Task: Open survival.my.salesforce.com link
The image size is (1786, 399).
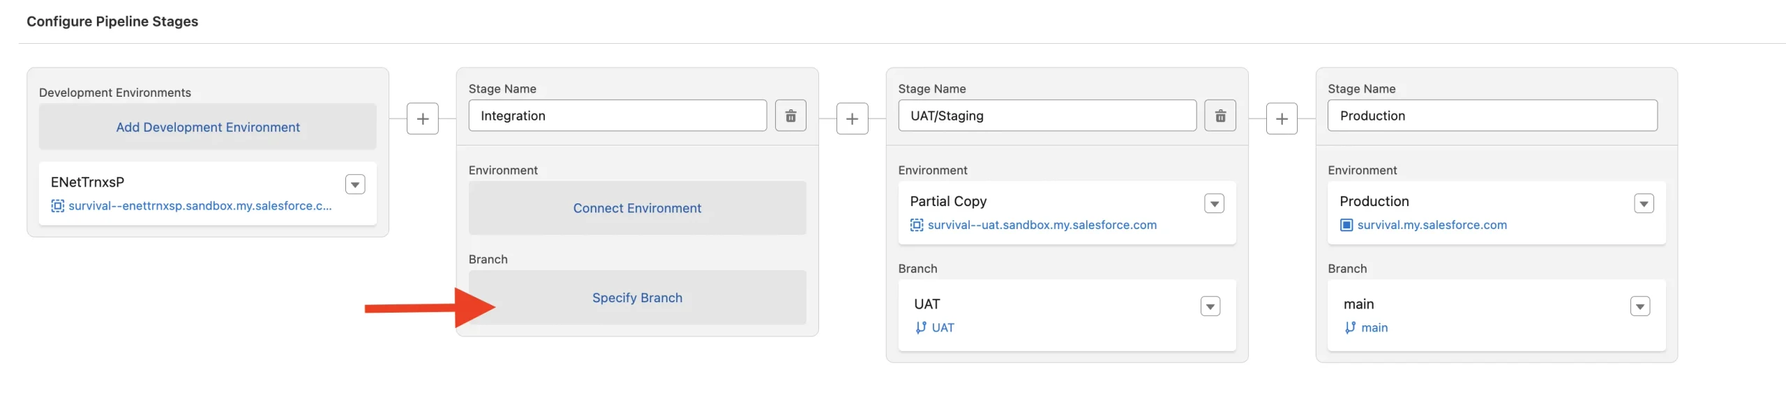Action: pyautogui.click(x=1432, y=225)
